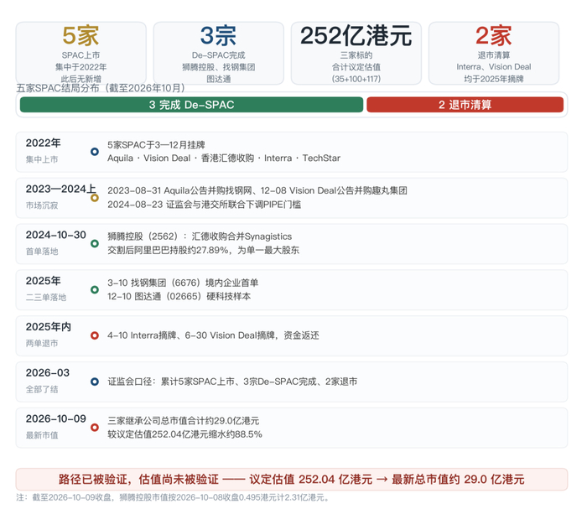Click the red '2 退市清算' bar segment
Image resolution: width=587 pixels, height=509 pixels.
(465, 105)
